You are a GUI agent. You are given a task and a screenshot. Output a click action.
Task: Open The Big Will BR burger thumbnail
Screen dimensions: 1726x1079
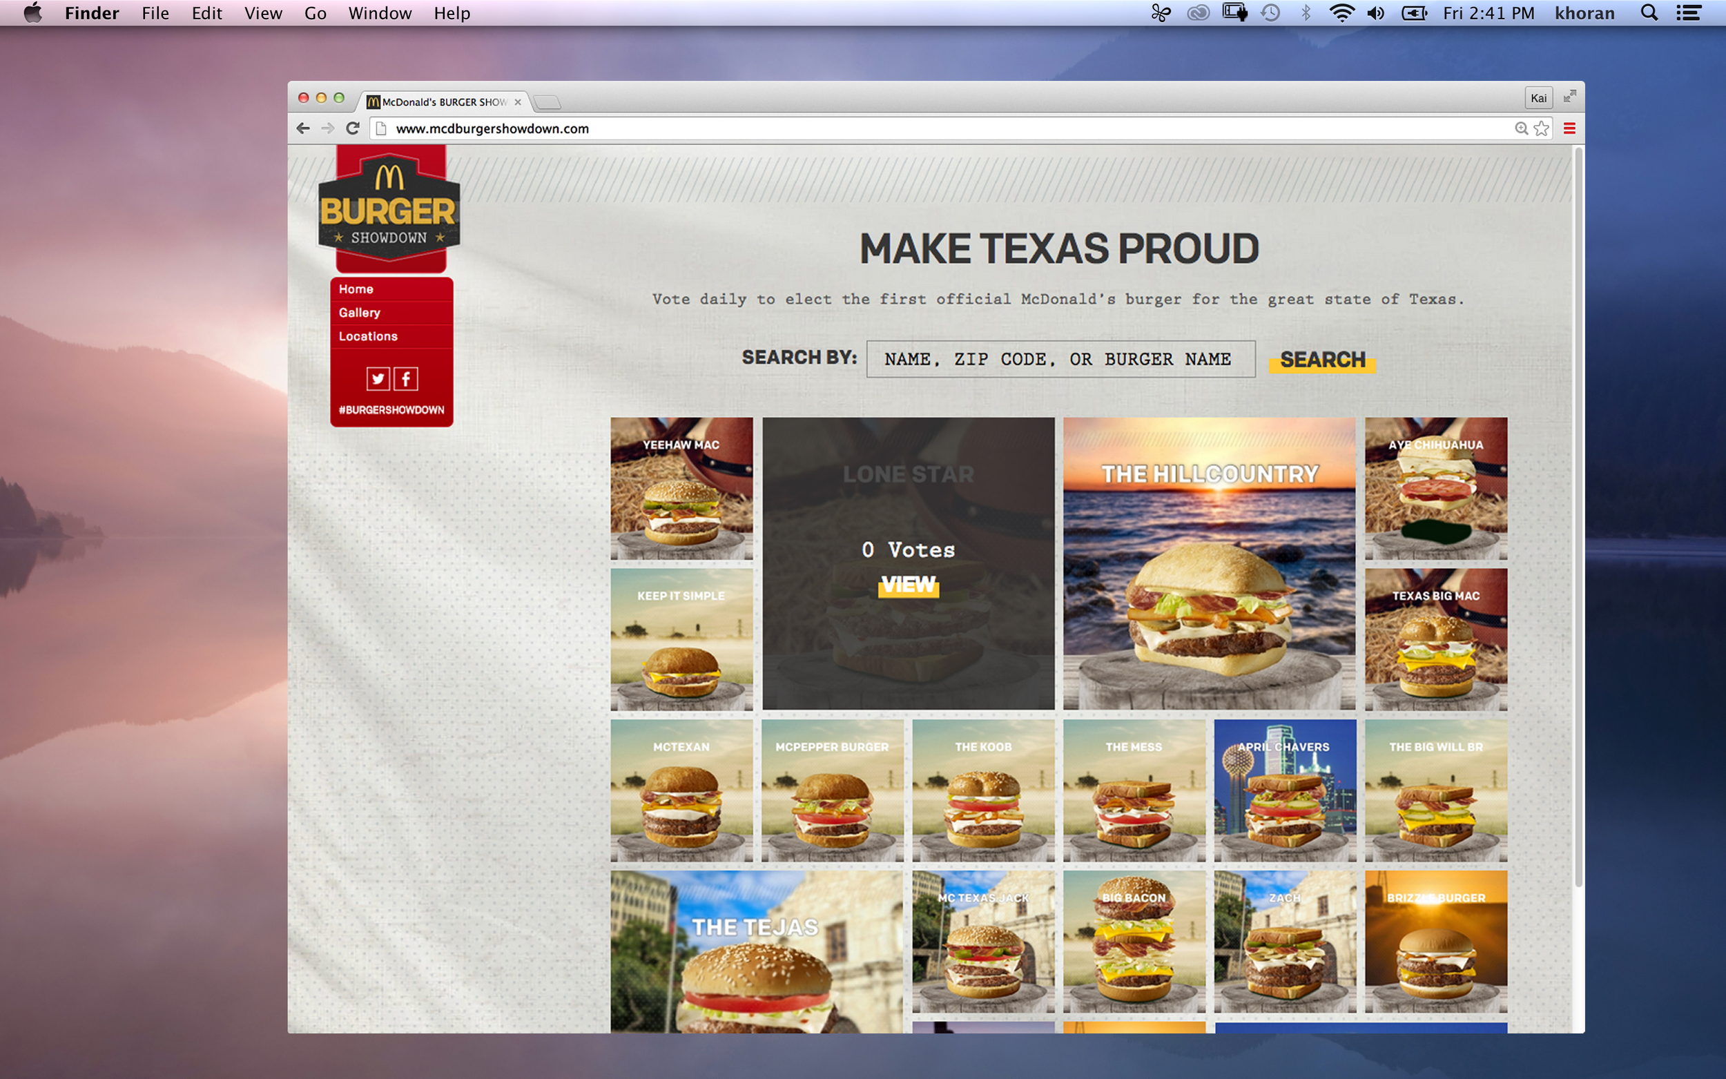(1435, 790)
